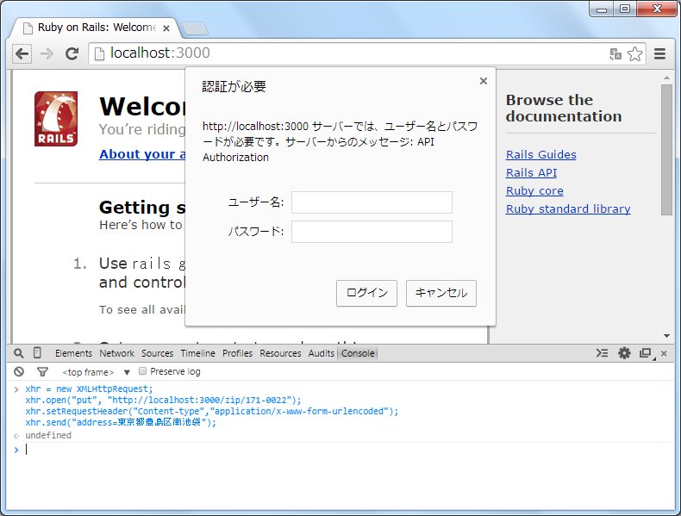Viewport: 681px width, 516px height.
Task: Open the translate page icon in address bar
Action: [615, 53]
